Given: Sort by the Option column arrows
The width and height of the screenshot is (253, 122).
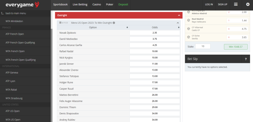Looking at the screenshot, I should point(127,27).
